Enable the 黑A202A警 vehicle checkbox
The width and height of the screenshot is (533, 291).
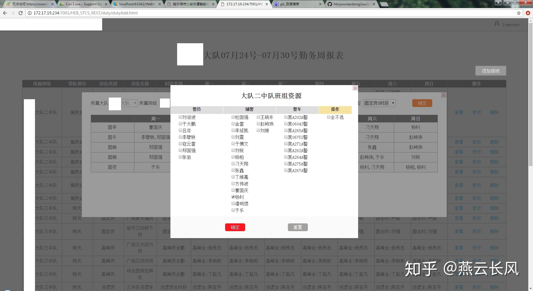(286, 117)
